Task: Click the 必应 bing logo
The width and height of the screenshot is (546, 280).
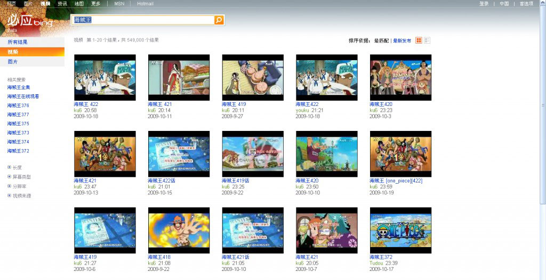Action: pyautogui.click(x=30, y=22)
